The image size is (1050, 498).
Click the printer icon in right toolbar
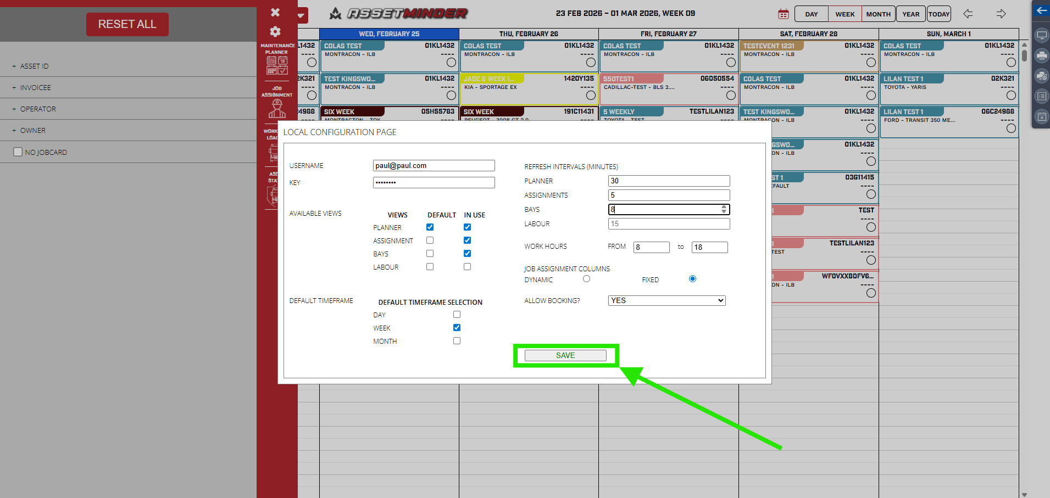coord(1041,55)
